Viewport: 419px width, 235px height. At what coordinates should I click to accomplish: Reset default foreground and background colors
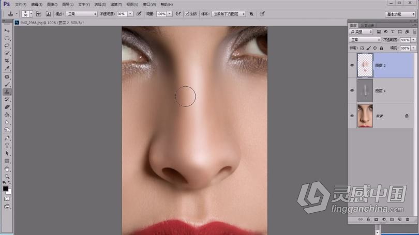tap(4, 183)
